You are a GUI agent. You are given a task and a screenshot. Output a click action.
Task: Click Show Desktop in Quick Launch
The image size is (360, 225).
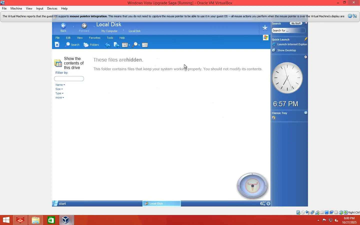click(284, 50)
